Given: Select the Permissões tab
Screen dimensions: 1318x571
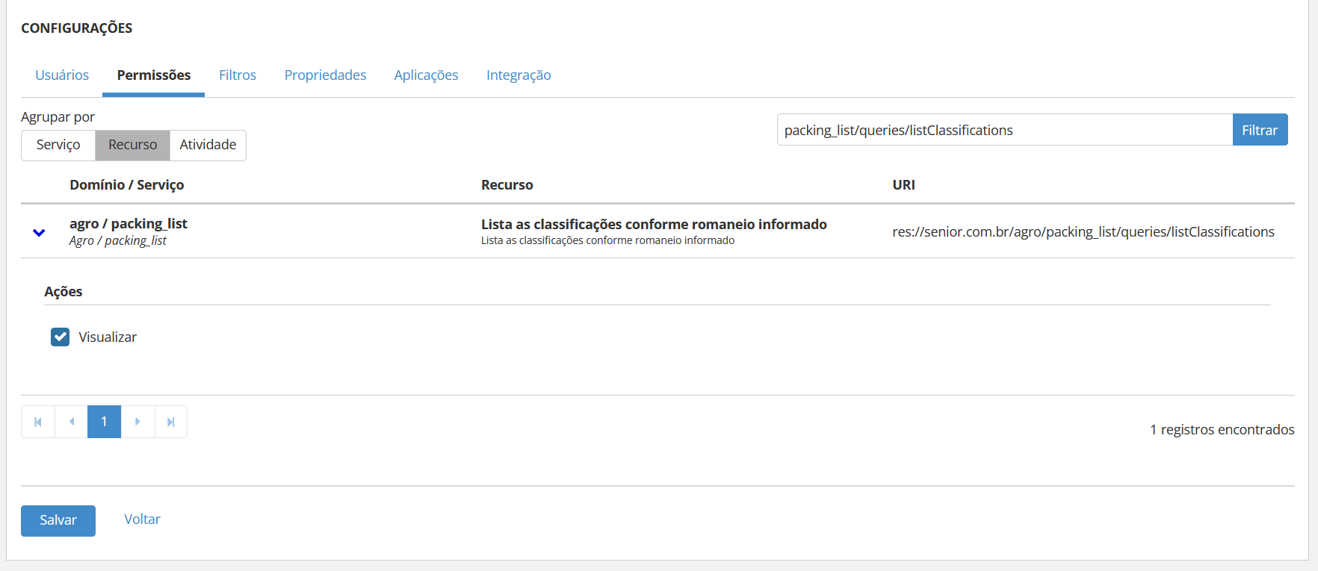Looking at the screenshot, I should (154, 75).
